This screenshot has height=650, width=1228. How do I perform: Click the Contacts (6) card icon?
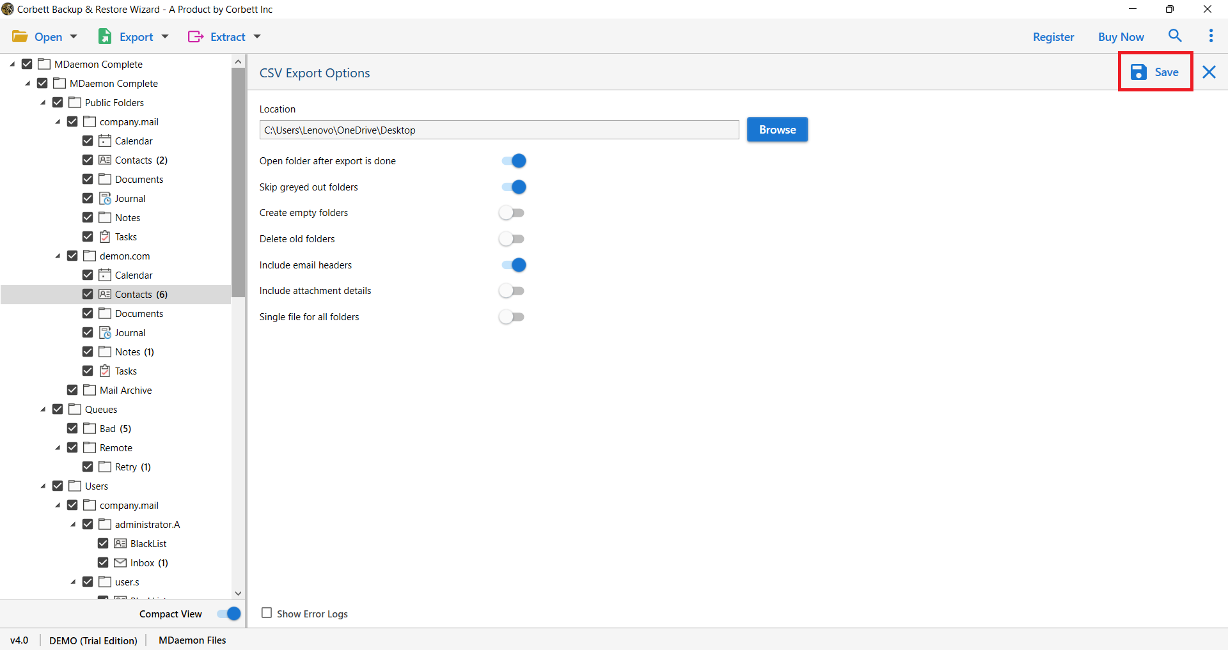[106, 294]
